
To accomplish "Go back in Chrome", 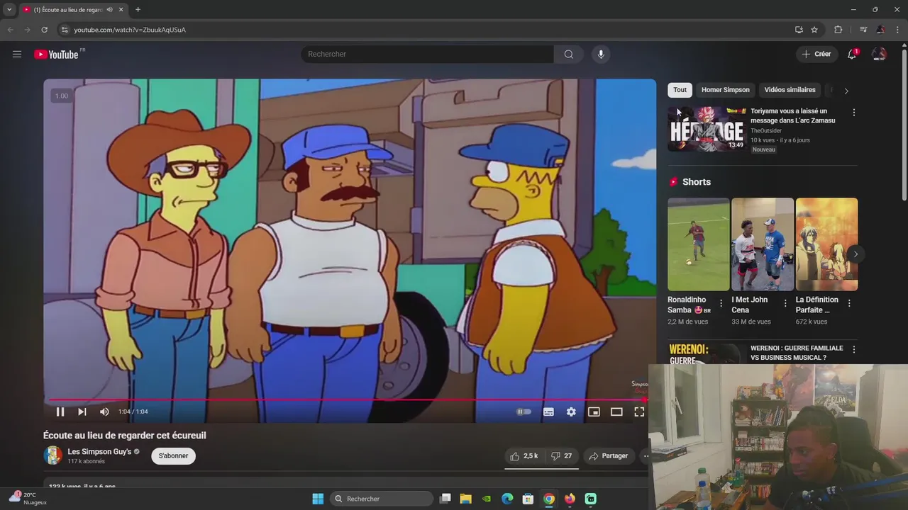I will [x=10, y=30].
